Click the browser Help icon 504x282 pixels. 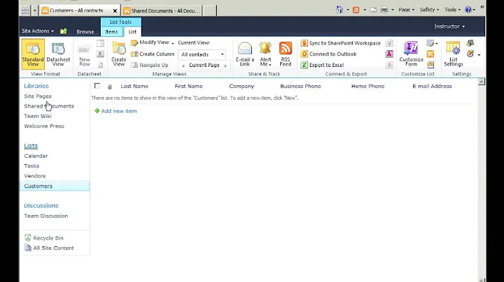pyautogui.click(x=468, y=10)
